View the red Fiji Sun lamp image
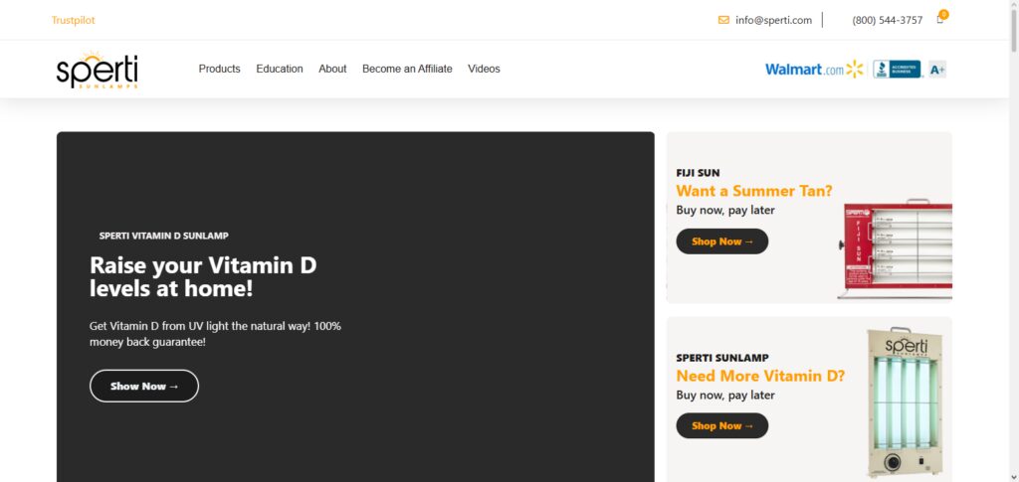The width and height of the screenshot is (1019, 482). [x=897, y=249]
